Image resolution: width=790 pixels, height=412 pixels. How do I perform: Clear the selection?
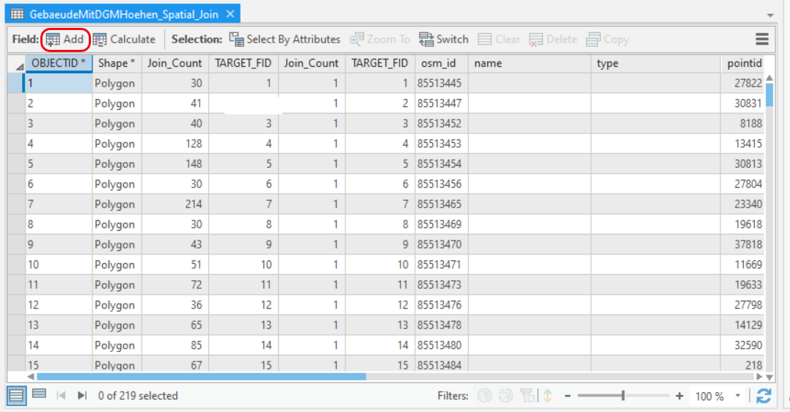coord(499,40)
